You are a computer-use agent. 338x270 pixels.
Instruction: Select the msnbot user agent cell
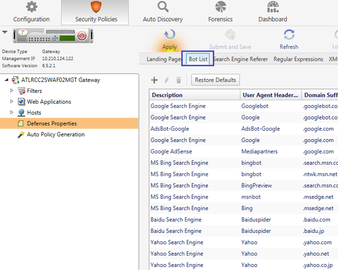tap(251, 197)
